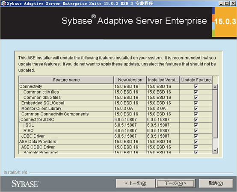
Task: Maximize the installer window
Action: click(x=227, y=3)
